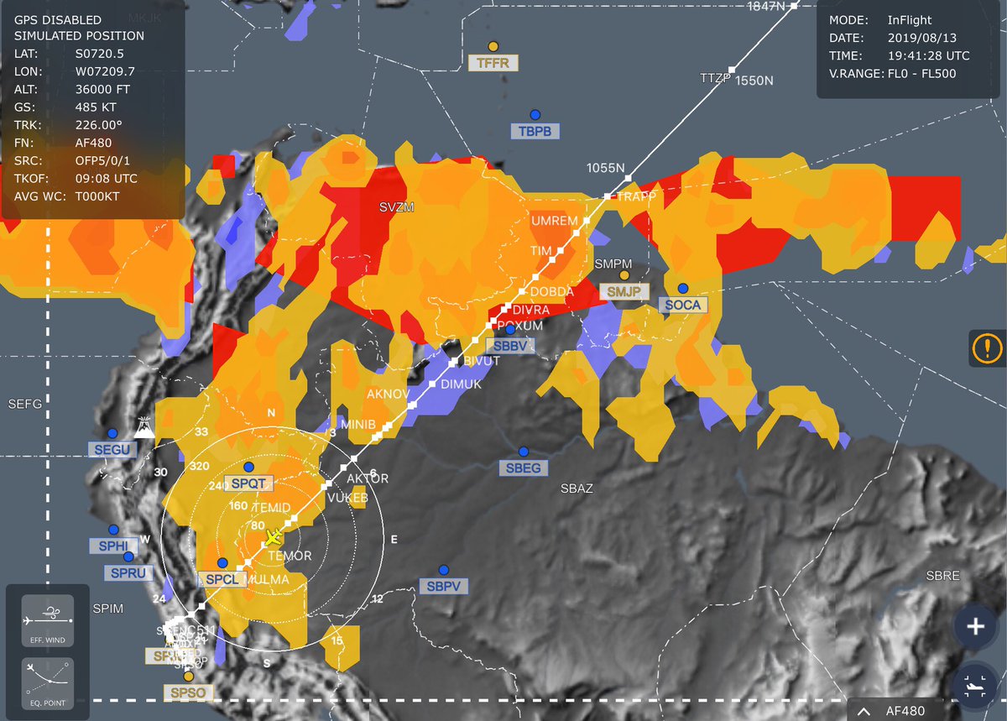Tap the TTZP waypoint marker
1007x721 pixels.
732,69
